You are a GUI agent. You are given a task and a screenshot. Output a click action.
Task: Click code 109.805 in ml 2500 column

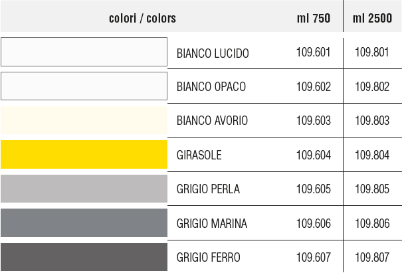tap(372, 189)
